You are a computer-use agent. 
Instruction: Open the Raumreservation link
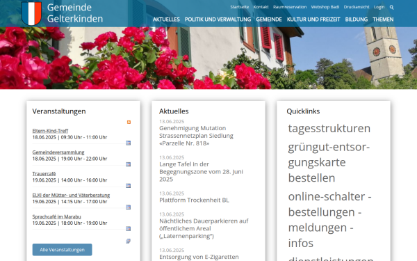(x=290, y=7)
